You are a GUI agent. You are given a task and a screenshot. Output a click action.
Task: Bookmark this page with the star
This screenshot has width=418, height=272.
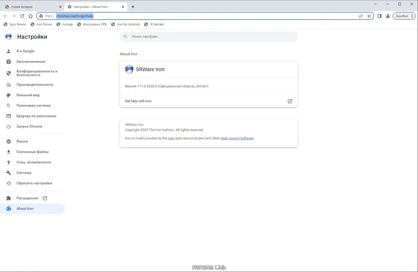click(x=369, y=16)
